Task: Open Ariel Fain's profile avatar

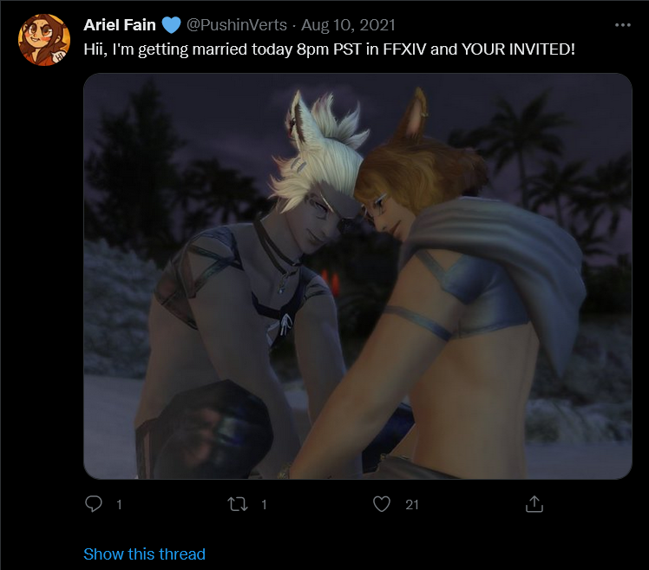Action: (x=44, y=40)
